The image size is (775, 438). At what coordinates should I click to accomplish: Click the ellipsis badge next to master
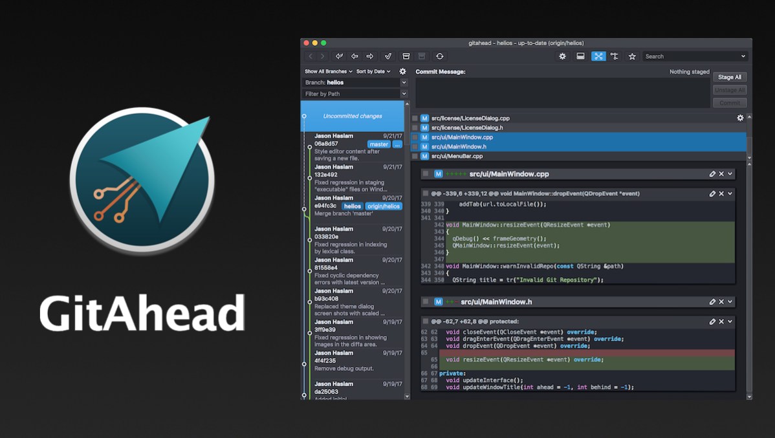pyautogui.click(x=397, y=144)
